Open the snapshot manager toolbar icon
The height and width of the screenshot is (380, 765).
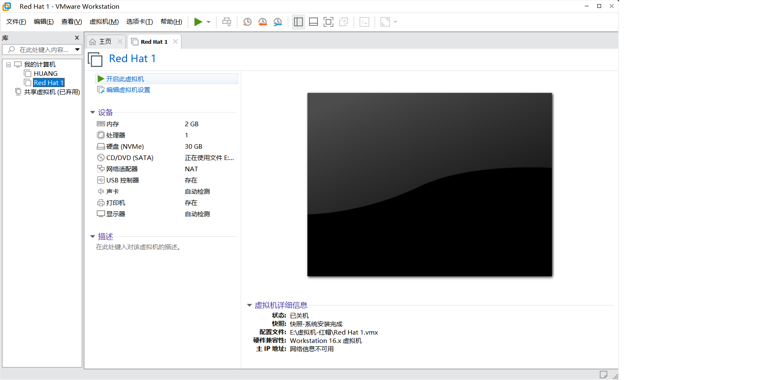click(277, 22)
